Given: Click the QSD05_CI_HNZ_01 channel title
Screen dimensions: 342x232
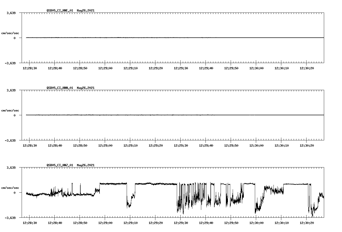Looking at the screenshot, I should pyautogui.click(x=59, y=165).
